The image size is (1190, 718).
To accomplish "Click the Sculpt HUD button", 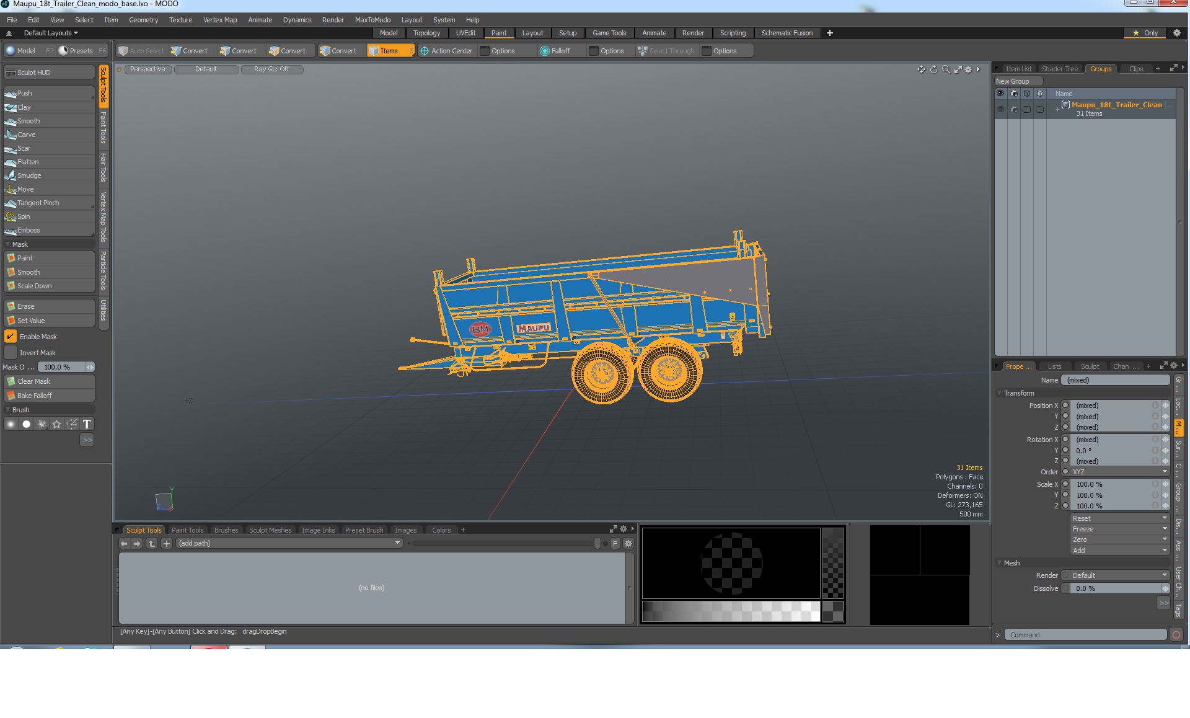I will click(49, 73).
